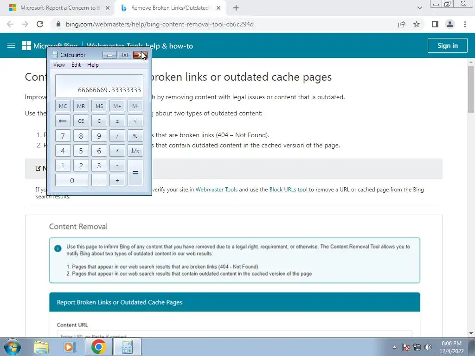Click the M- memory subtract button
Viewport: 475px width, 356px height.
[x=135, y=106]
